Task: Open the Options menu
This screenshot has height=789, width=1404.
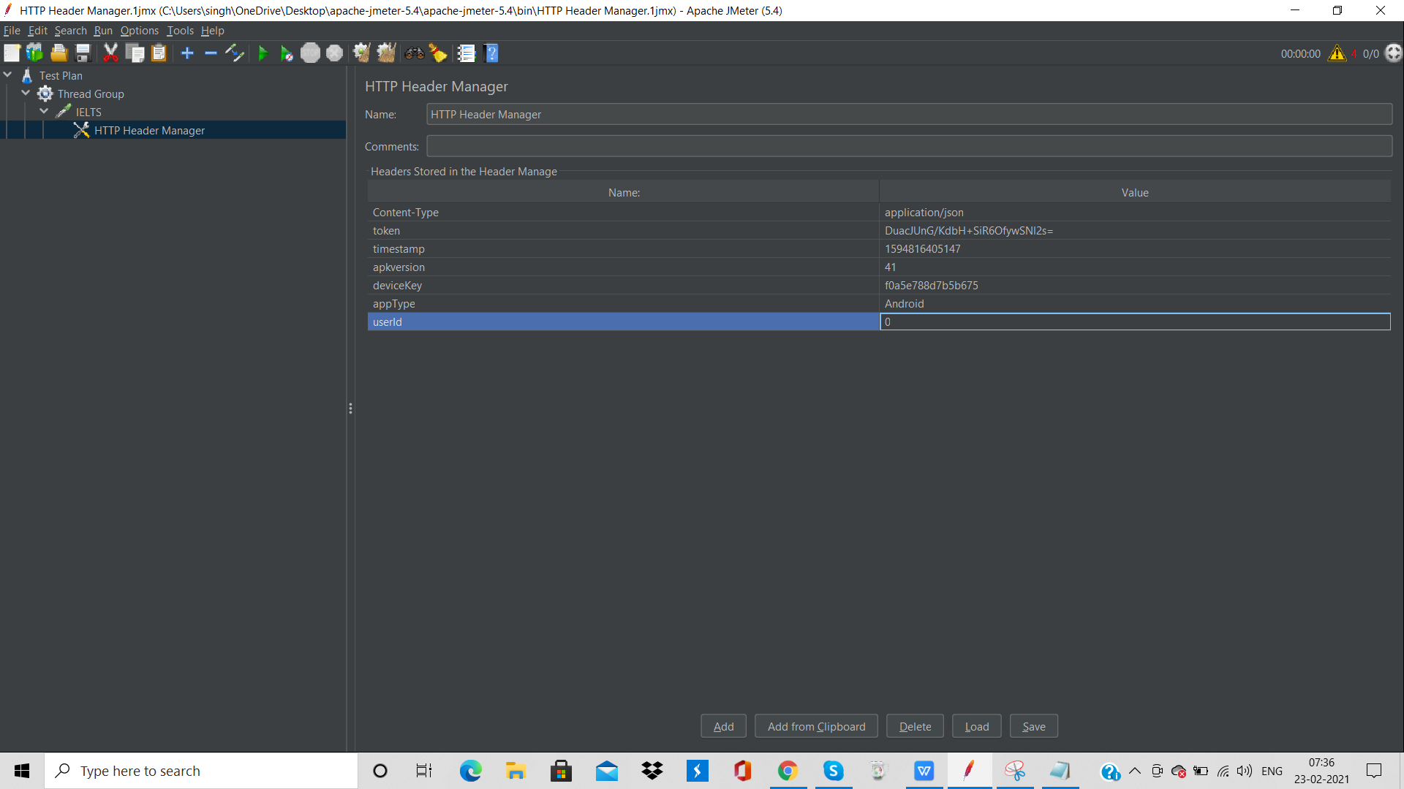Action: (139, 31)
